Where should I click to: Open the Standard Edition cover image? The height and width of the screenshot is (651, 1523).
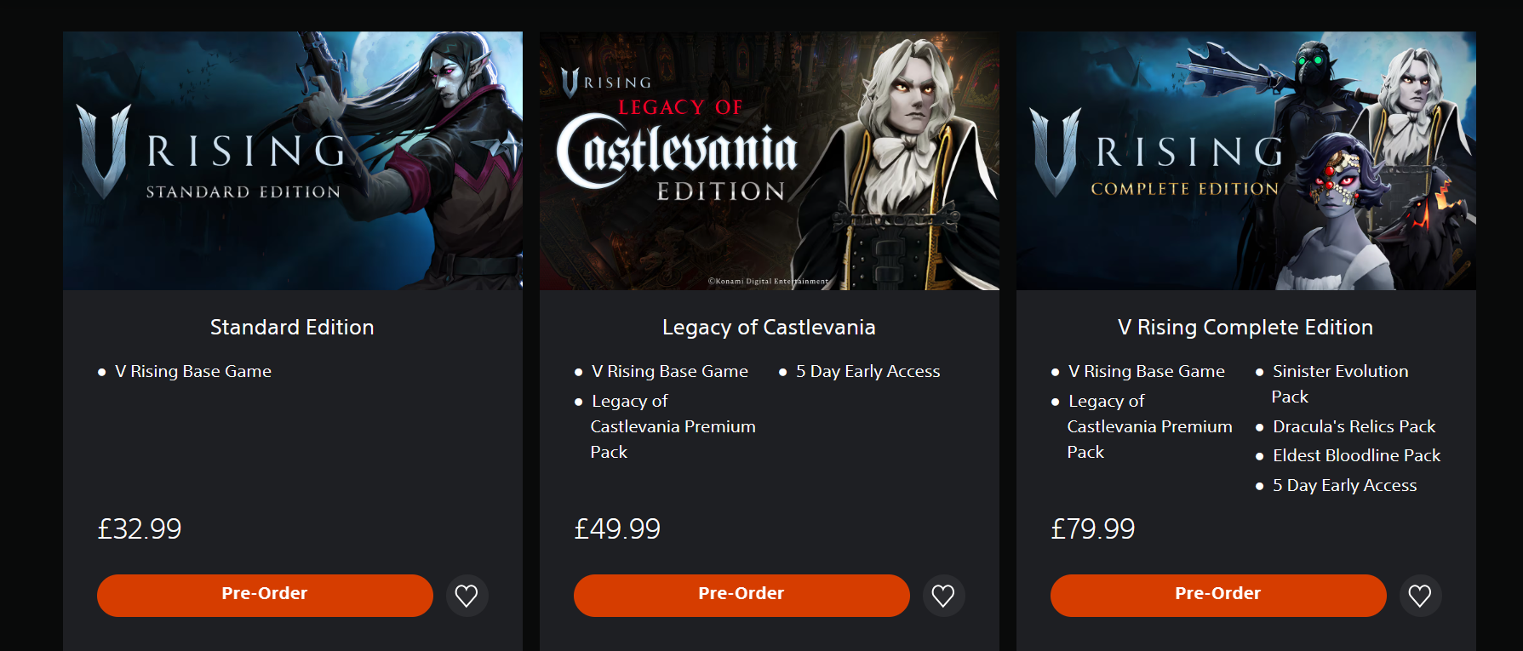click(293, 161)
